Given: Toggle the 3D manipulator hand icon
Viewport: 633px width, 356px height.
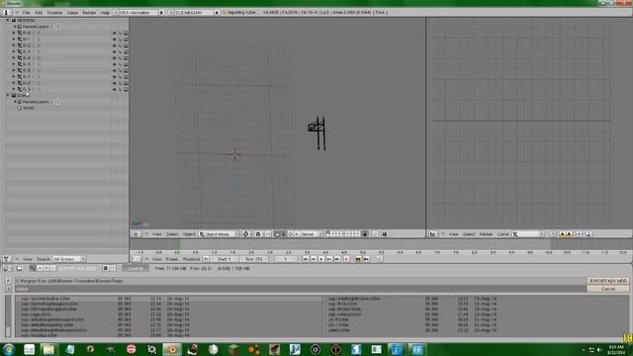Looking at the screenshot, I should [277, 234].
